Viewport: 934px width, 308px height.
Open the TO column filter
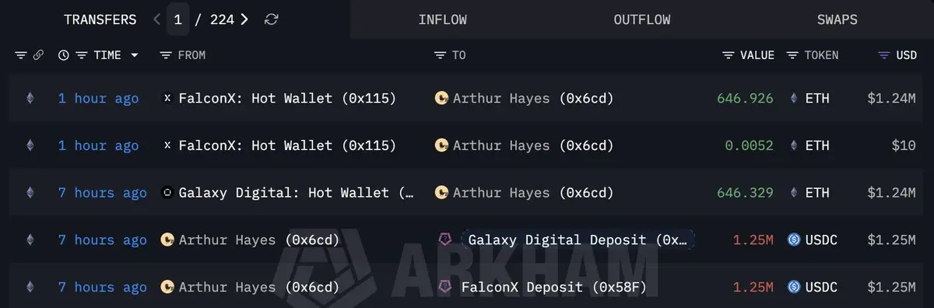point(440,55)
